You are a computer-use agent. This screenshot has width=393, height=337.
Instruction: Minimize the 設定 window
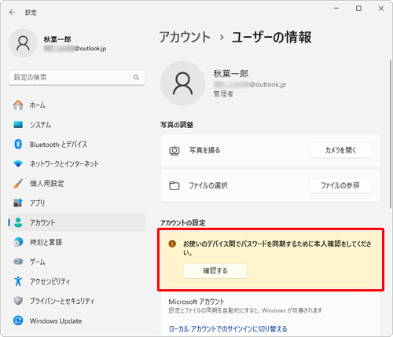click(336, 9)
